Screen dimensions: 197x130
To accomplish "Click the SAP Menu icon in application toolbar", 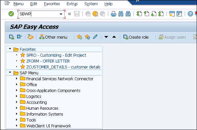I will (19, 37).
